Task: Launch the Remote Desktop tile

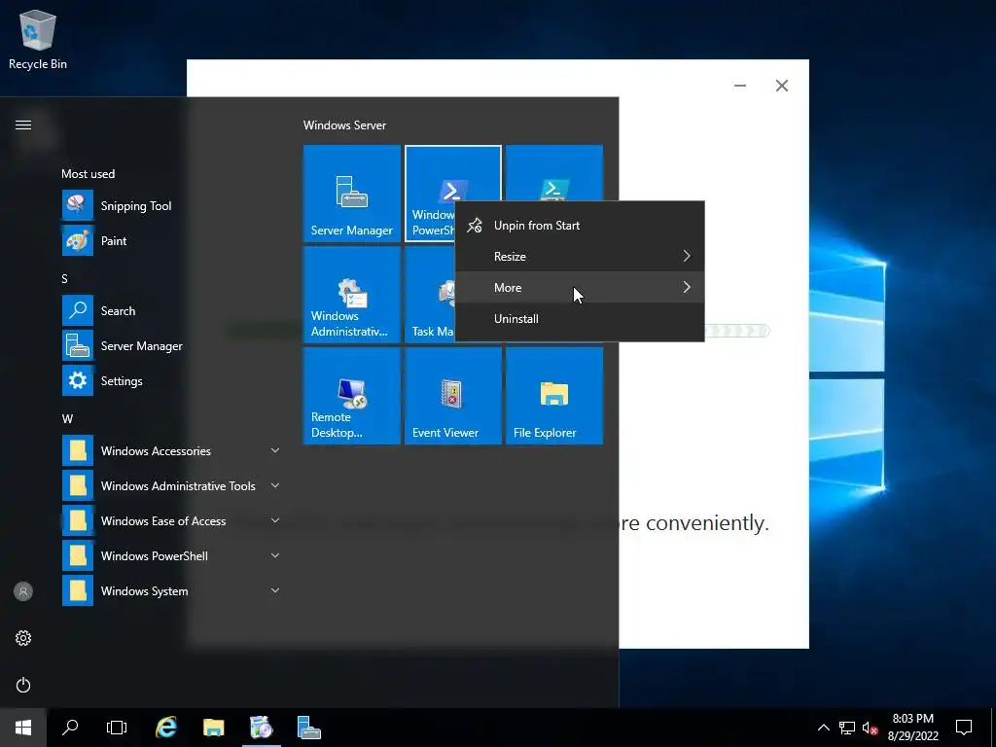Action: [351, 395]
